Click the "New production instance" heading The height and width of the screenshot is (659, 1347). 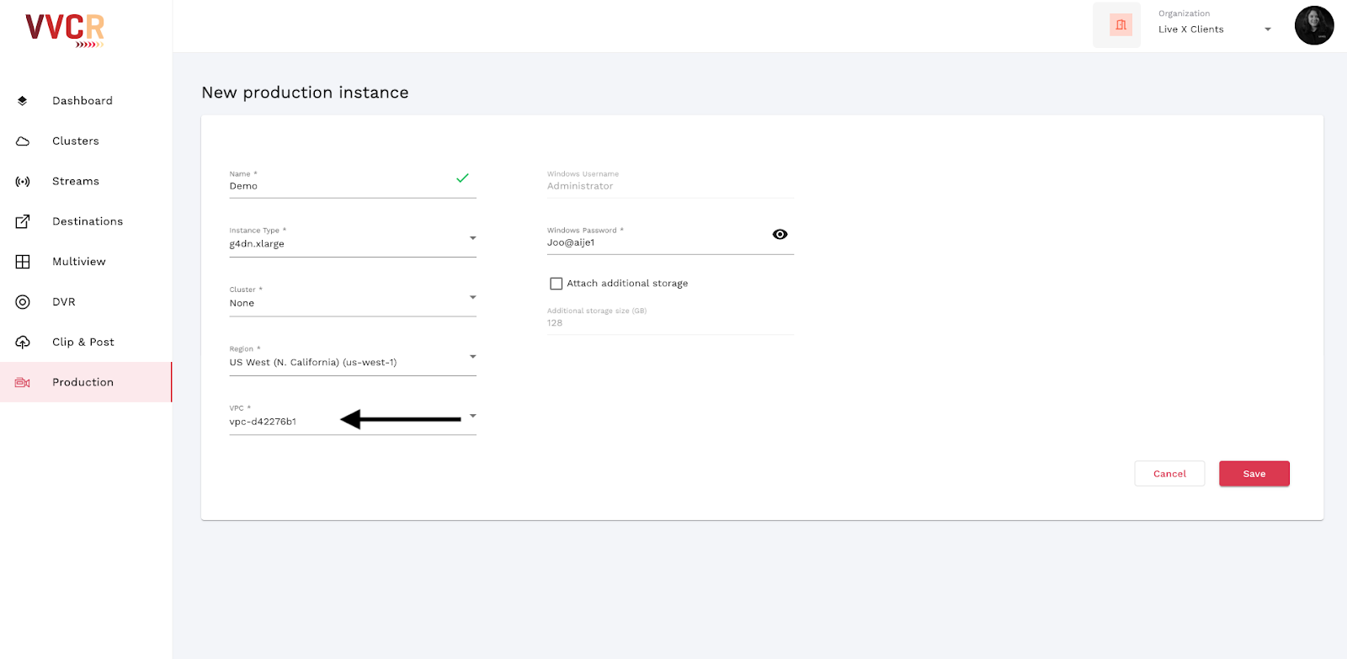(x=305, y=93)
